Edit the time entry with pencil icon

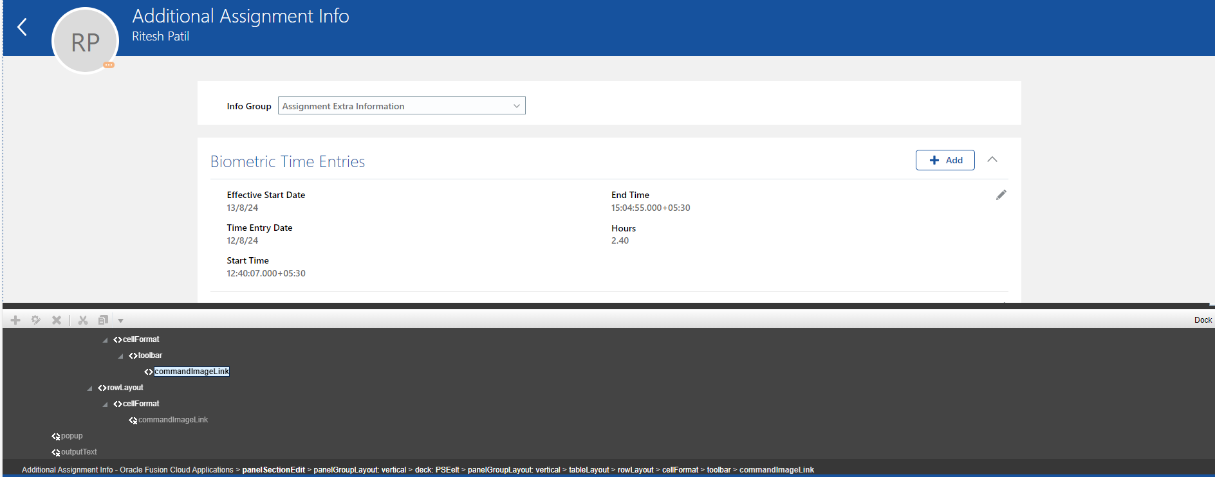1001,195
